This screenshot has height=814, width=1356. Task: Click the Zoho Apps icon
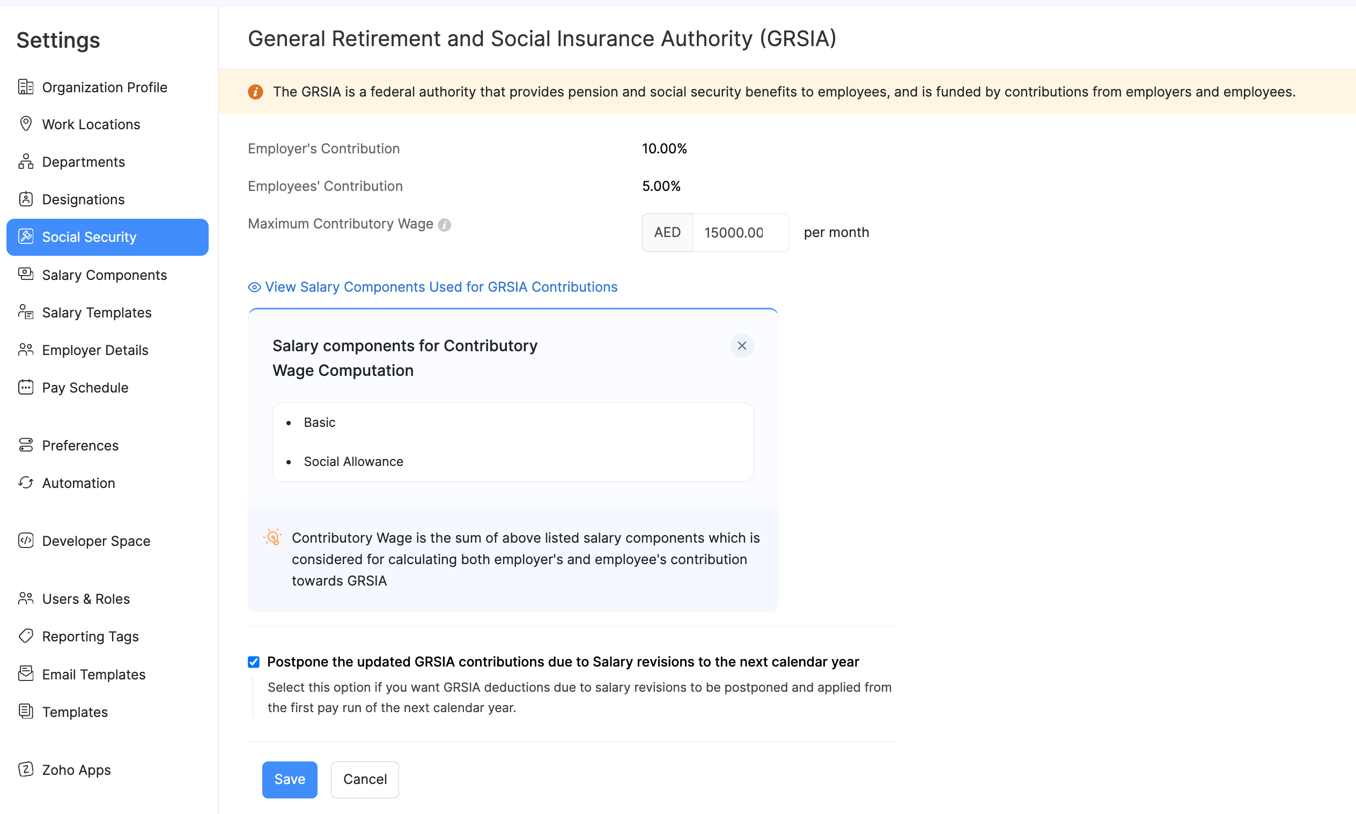pyautogui.click(x=26, y=769)
